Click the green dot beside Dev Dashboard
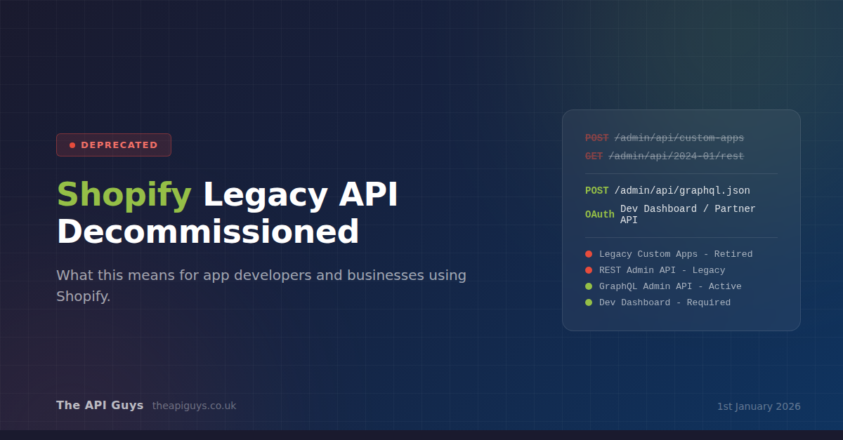 [x=589, y=302]
